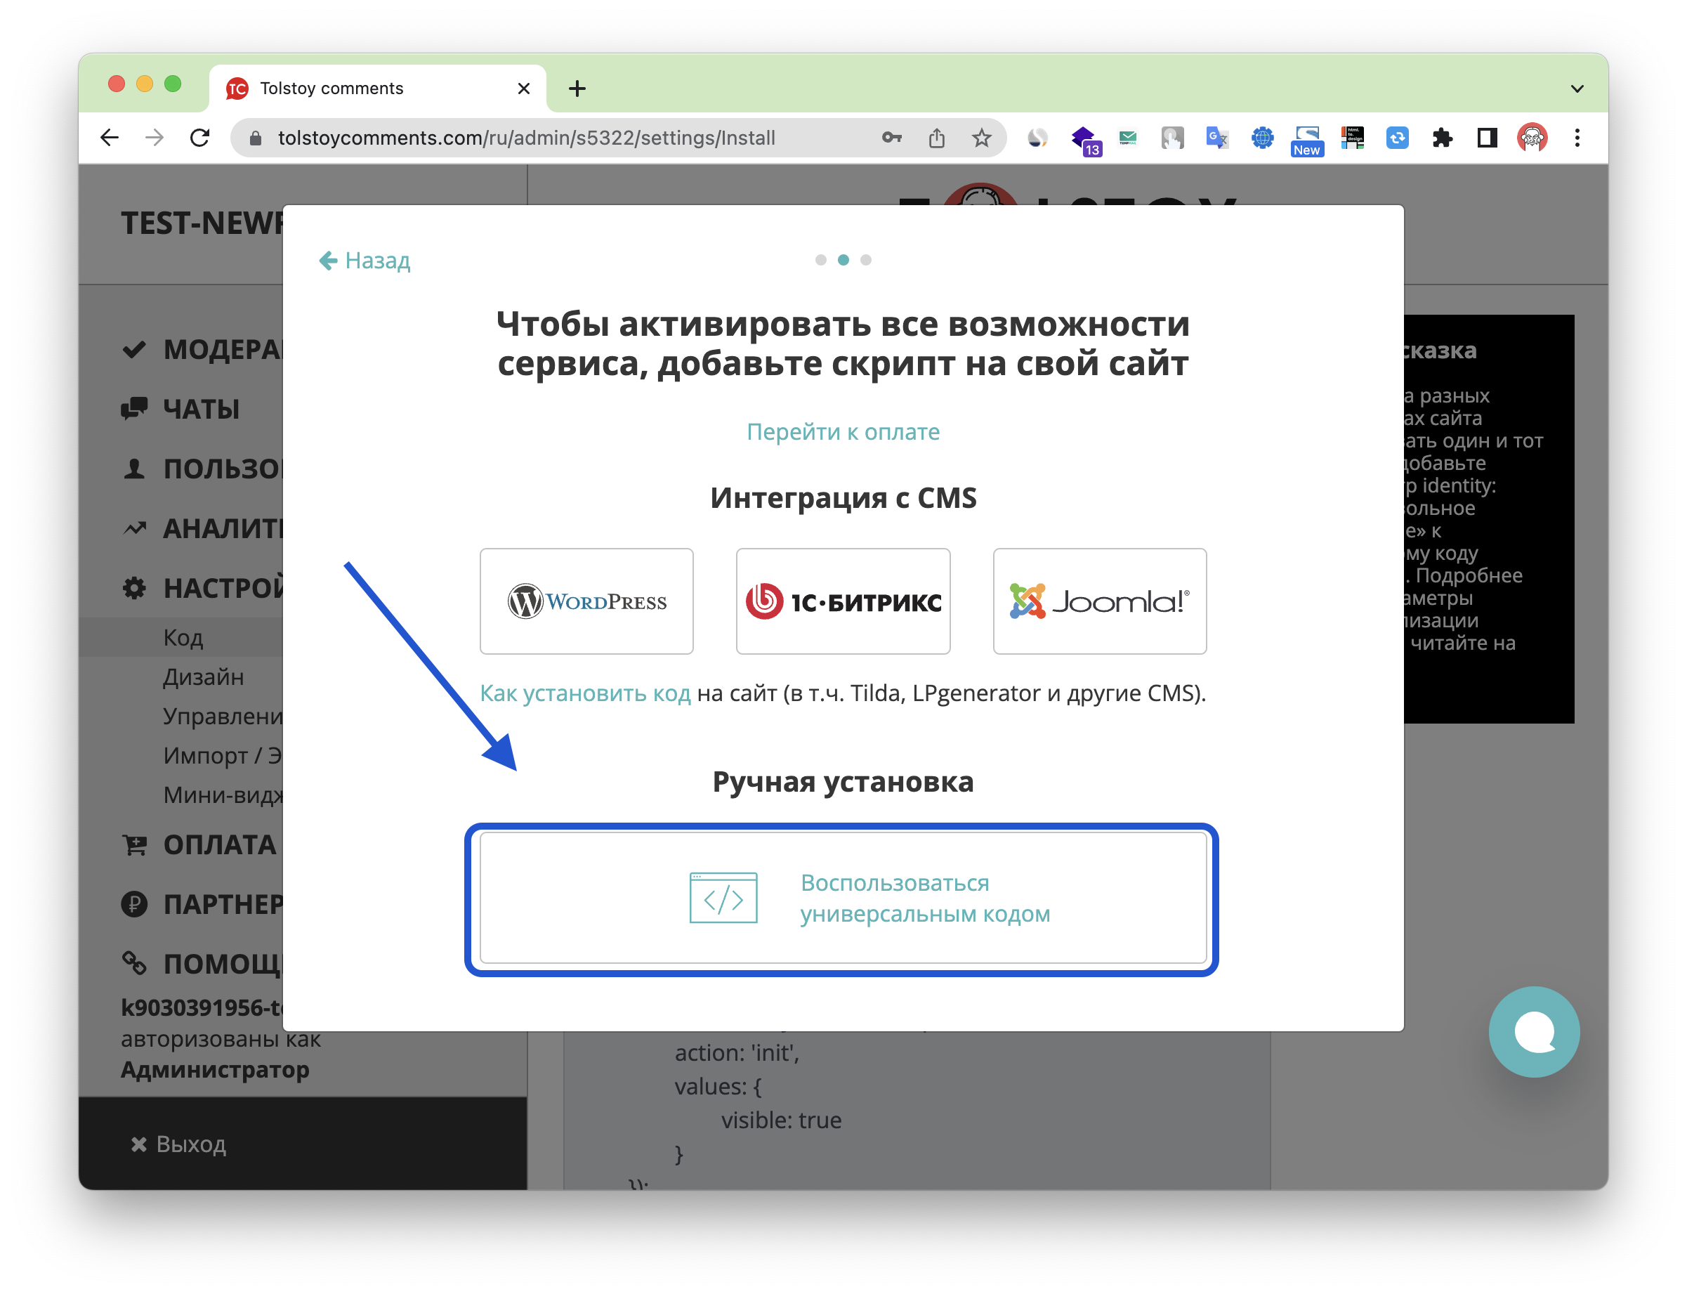
Task: Click the universal code bracket icon
Action: click(723, 898)
